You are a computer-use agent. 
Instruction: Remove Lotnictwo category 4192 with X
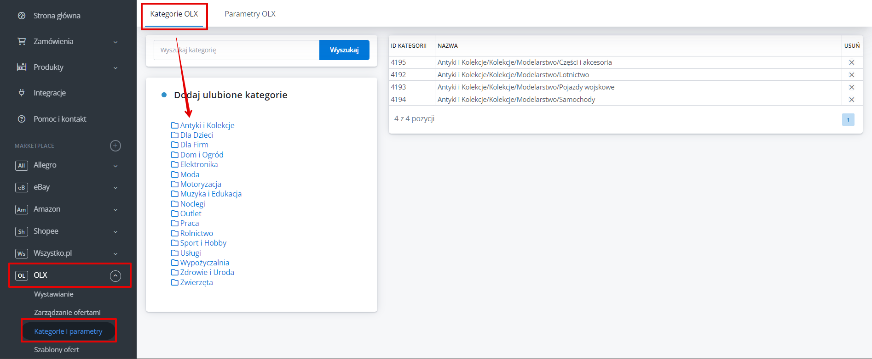(852, 75)
